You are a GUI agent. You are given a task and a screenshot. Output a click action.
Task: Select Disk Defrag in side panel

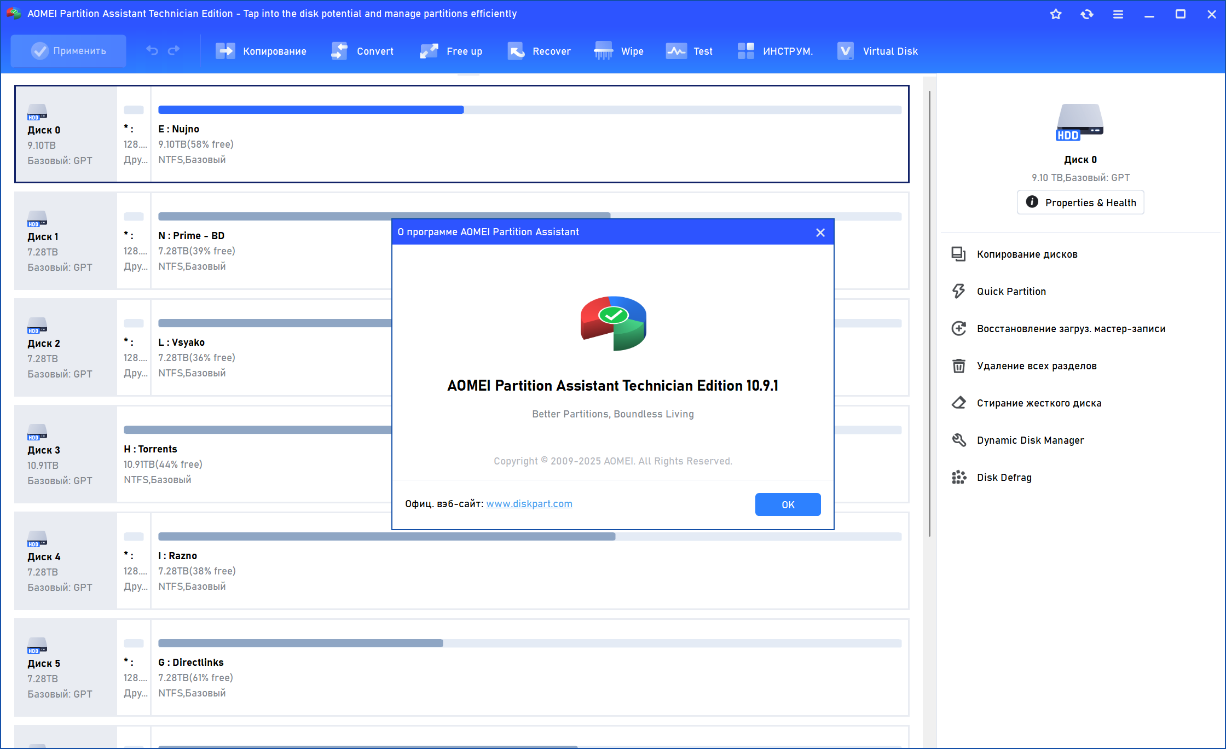coord(1004,478)
